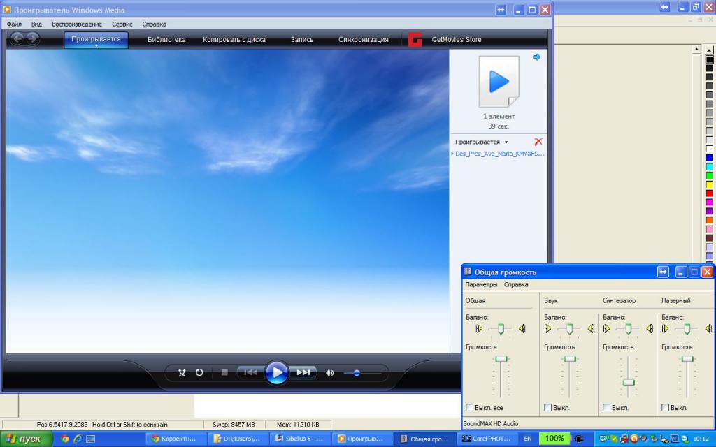
Task: Check the 'Выкл. все' mute all box
Action: [470, 408]
